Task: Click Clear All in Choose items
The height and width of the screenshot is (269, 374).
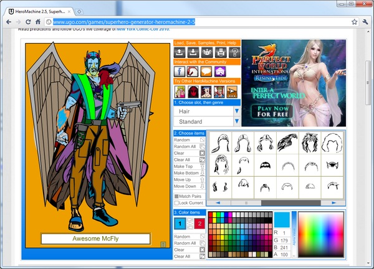Action: [x=189, y=160]
